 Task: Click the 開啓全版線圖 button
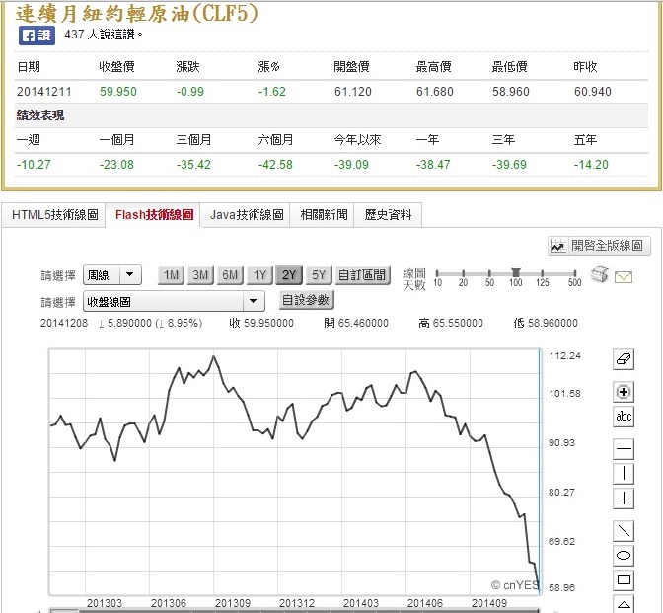599,246
